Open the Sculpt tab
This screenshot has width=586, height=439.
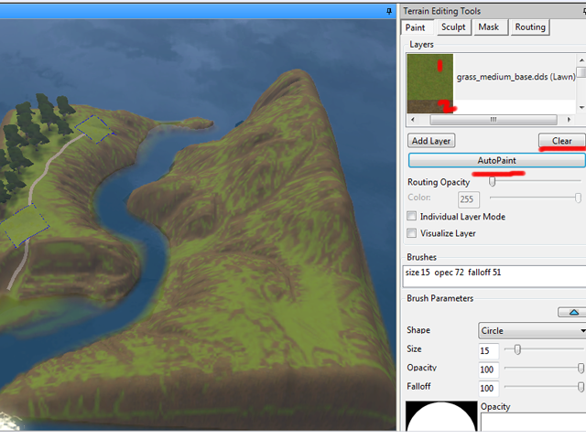[453, 27]
